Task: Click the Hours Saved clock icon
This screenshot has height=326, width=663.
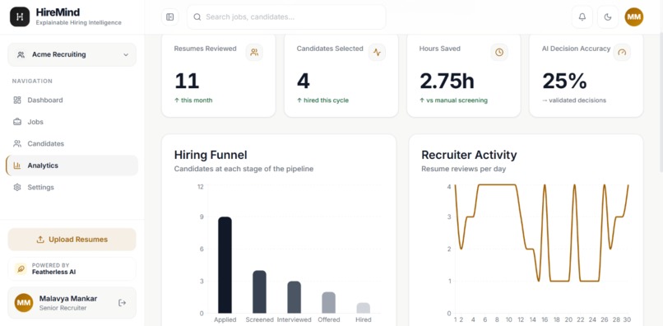Action: click(499, 53)
